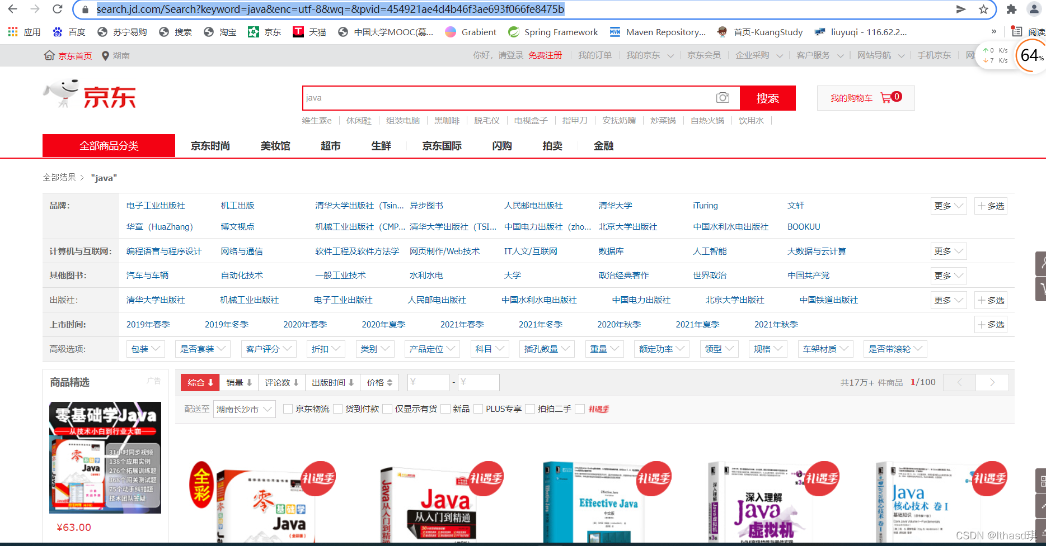Tick the 拍拍二手 checkbox

point(530,409)
